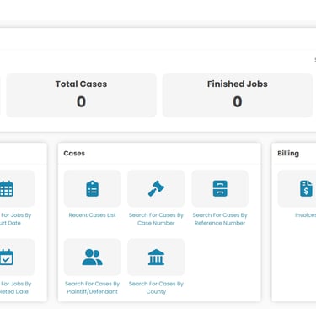Click the jobs by Completed Date link
Screen dimensions: 316x309
tap(15, 288)
